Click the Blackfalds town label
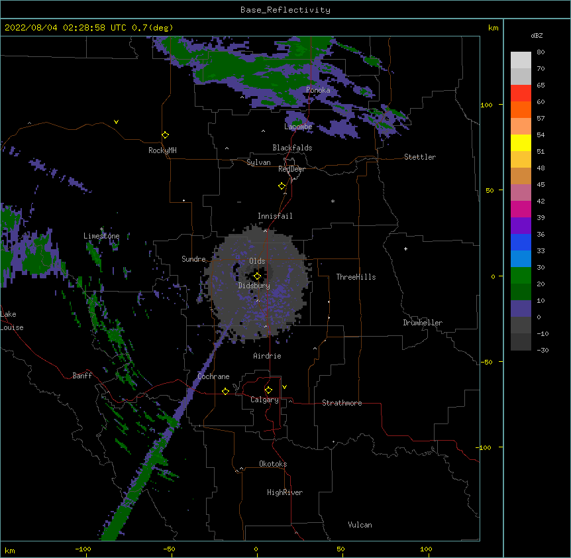Image resolution: width=571 pixels, height=558 pixels. click(x=292, y=148)
